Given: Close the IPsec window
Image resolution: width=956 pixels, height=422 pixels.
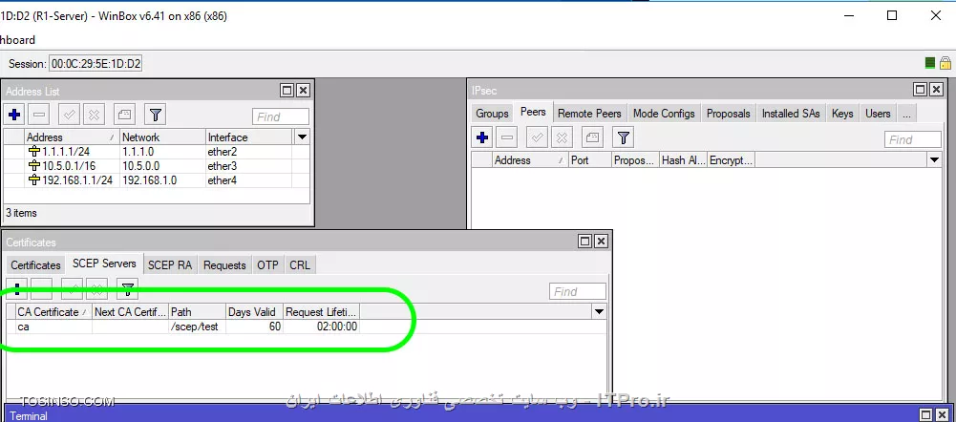Looking at the screenshot, I should coord(937,90).
